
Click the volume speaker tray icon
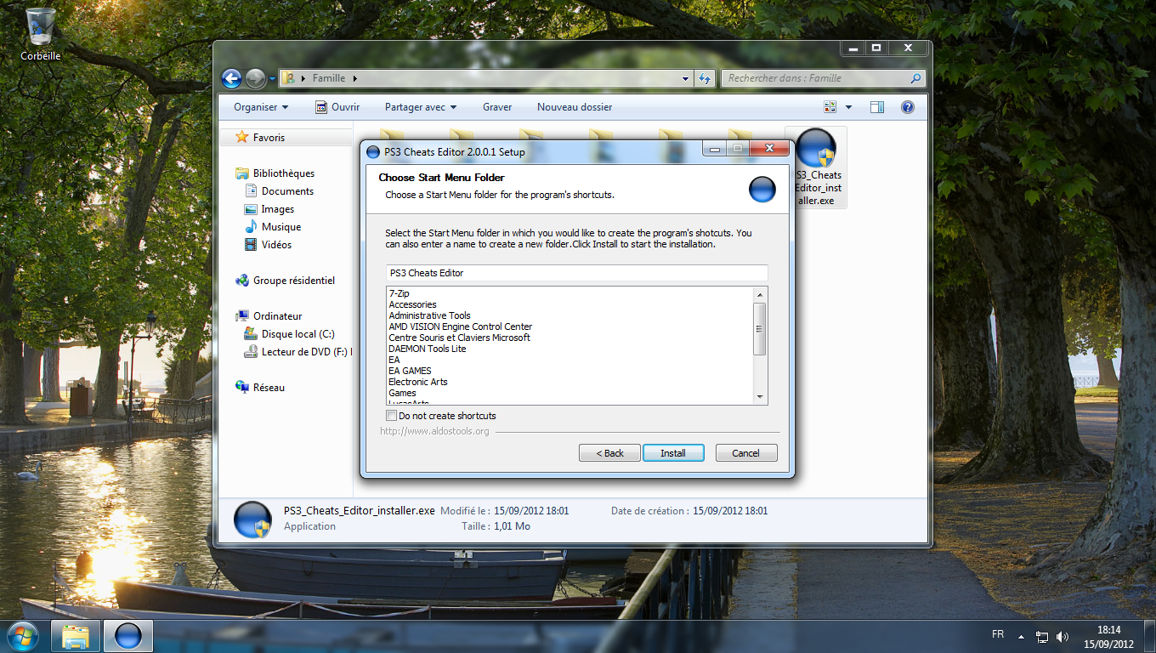1062,636
